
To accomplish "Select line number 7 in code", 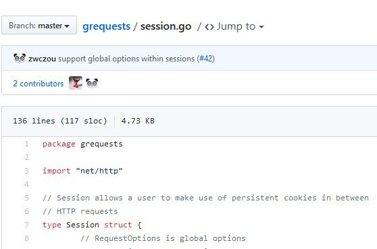I will pyautogui.click(x=26, y=225).
